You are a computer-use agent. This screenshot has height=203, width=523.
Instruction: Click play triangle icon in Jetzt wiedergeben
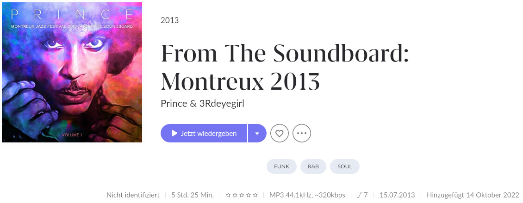click(x=174, y=133)
